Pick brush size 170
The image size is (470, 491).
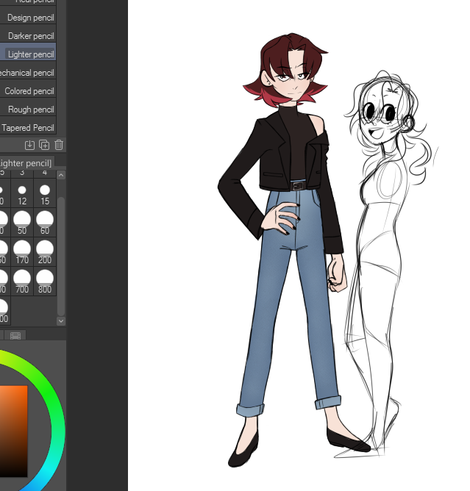(x=22, y=252)
